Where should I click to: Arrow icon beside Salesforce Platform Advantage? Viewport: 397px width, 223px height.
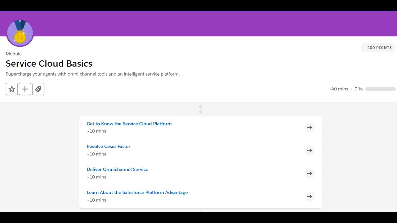tap(310, 196)
